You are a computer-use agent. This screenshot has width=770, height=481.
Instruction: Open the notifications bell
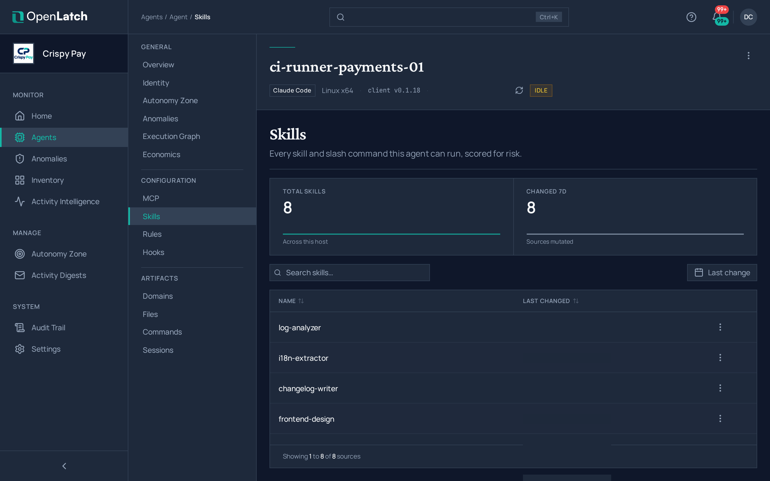(x=717, y=17)
